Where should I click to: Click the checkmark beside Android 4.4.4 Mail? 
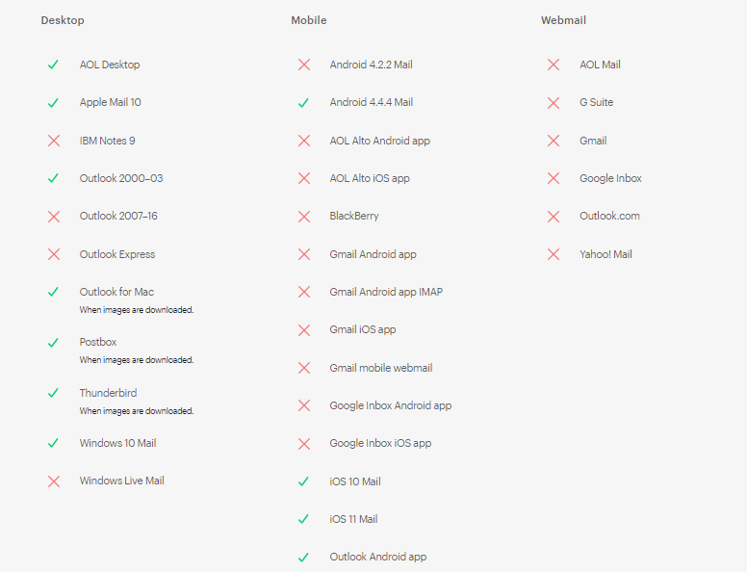[x=304, y=103]
